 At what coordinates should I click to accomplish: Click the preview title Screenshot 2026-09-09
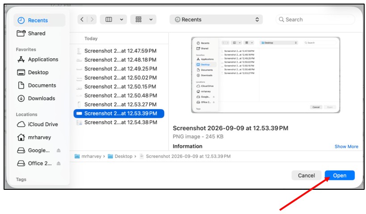coord(231,128)
